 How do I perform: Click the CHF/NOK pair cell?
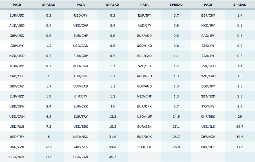tap(208, 137)
